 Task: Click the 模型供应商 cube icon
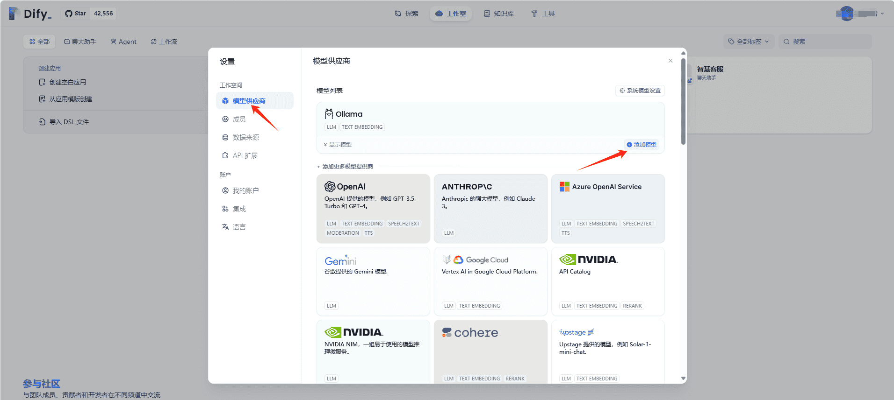225,101
